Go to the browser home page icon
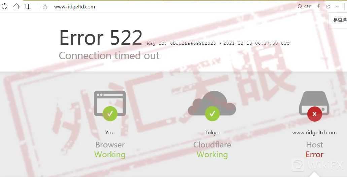347x177 pixels. click(x=16, y=6)
